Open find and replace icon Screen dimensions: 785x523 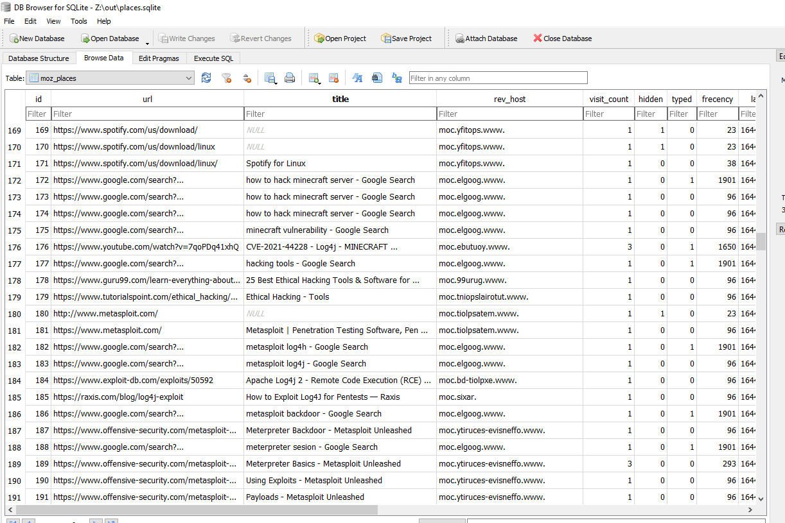click(x=396, y=78)
